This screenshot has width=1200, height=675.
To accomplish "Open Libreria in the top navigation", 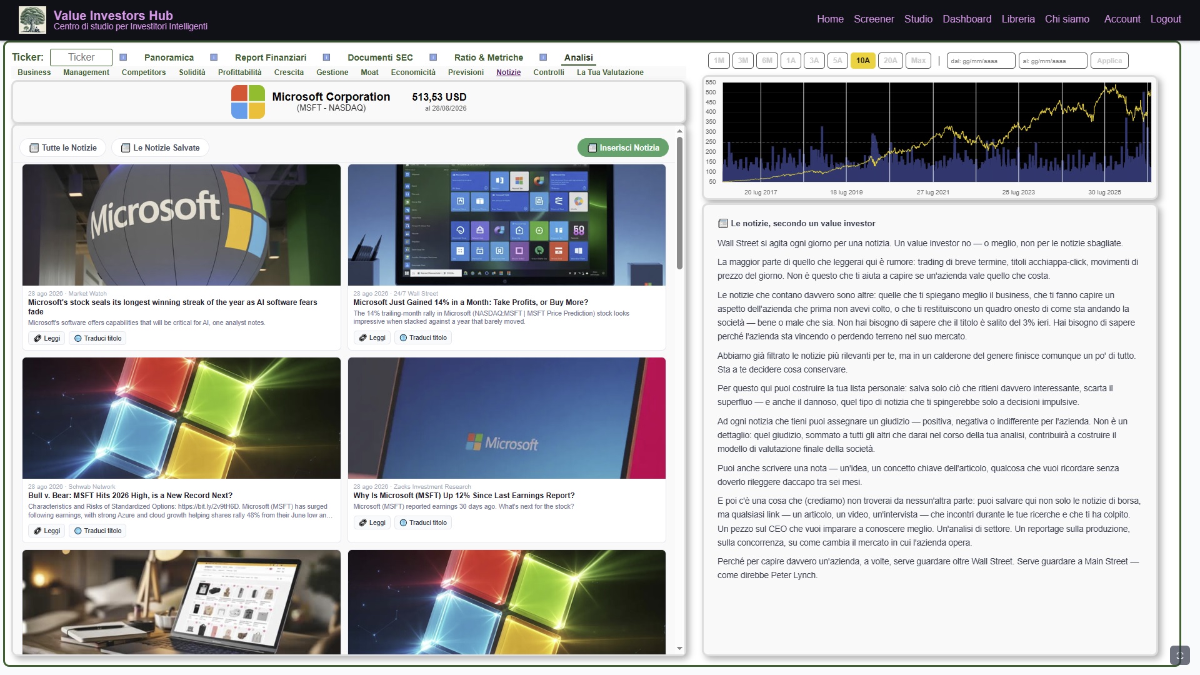I will 1018,19.
